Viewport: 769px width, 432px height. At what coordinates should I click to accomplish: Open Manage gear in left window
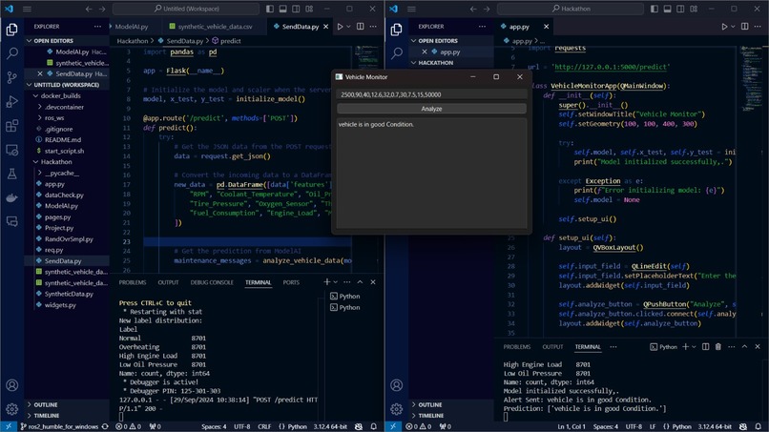tap(12, 408)
